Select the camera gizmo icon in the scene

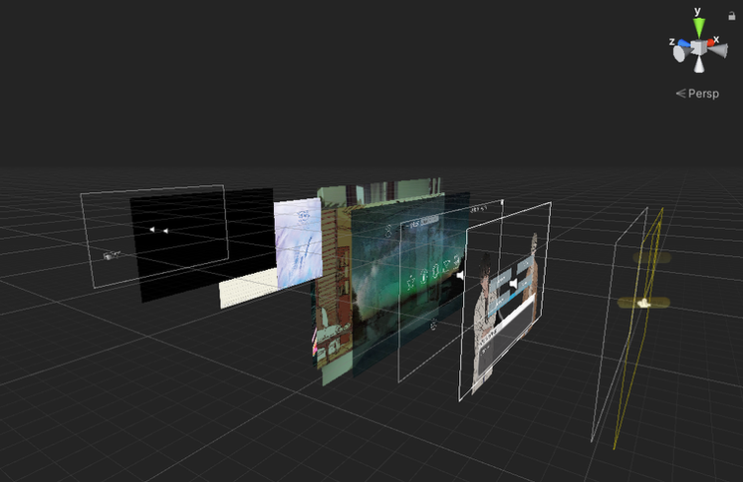pyautogui.click(x=112, y=256)
